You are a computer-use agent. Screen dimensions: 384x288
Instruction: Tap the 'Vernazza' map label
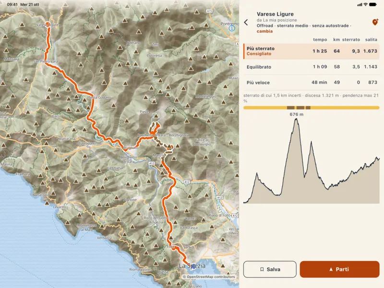coord(104,238)
